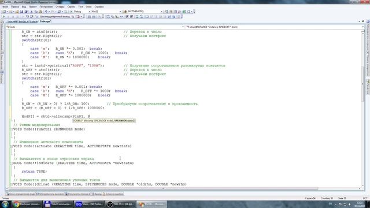Toggle hexadecimal display button
This screenshot has width=370, height=208.
(x=55, y=17)
